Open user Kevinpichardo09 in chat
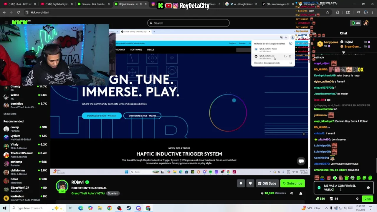Viewport: 377px width, 212px height. tap(325, 75)
